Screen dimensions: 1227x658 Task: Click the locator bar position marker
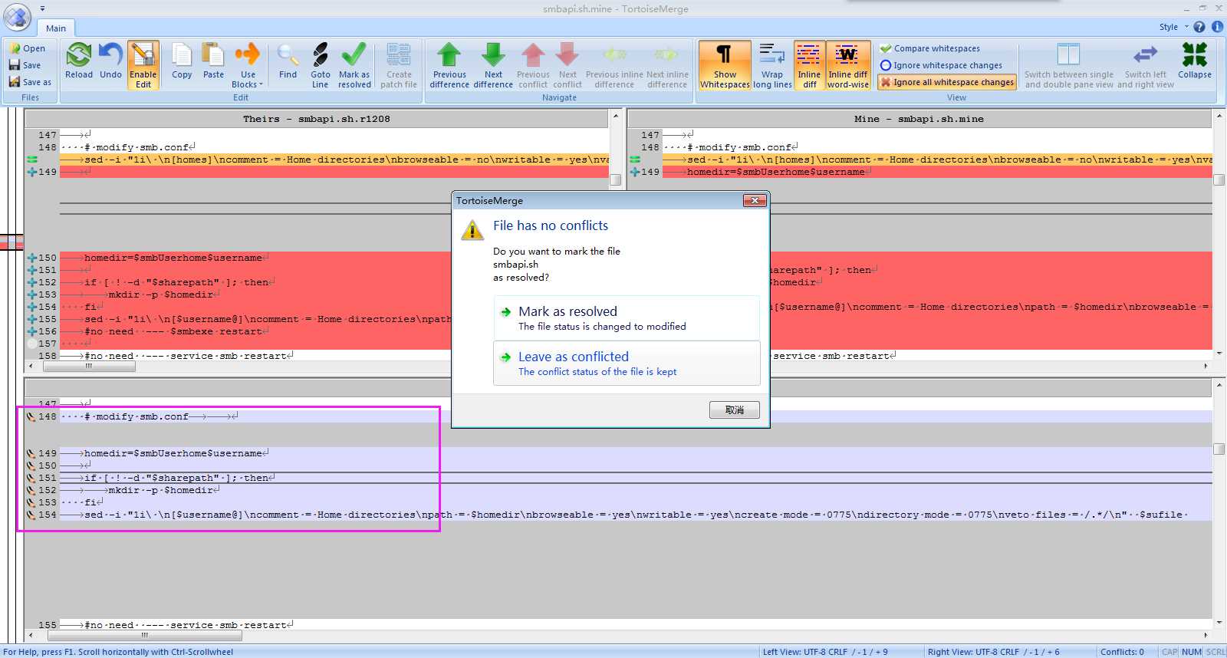[x=12, y=242]
